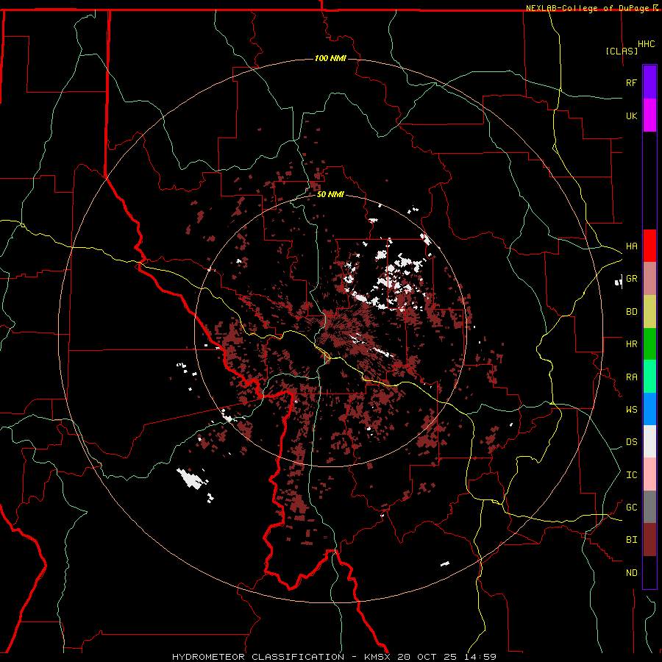Click the HA red legend swatch

[649, 246]
